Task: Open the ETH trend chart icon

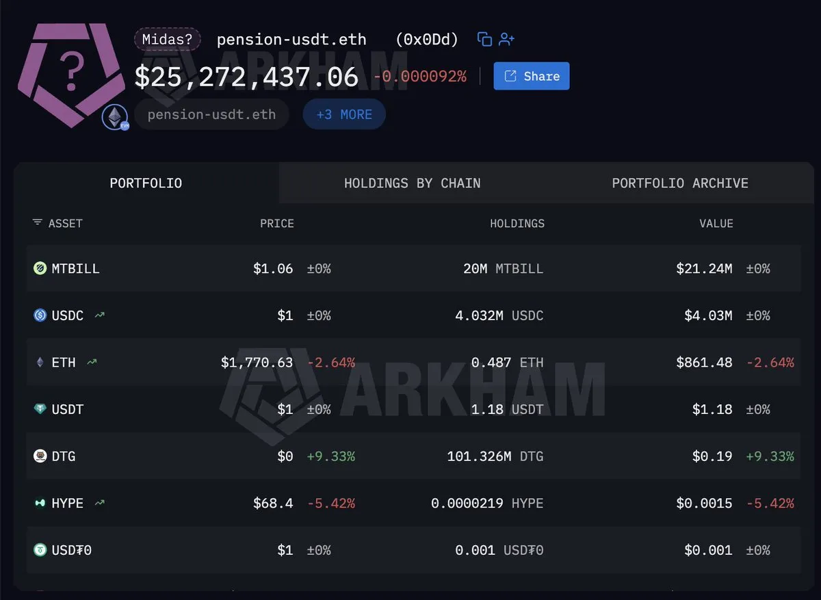Action: tap(92, 363)
